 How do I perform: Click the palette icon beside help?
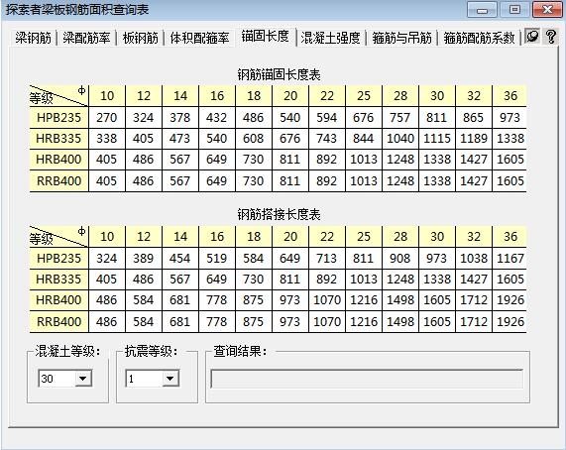532,36
